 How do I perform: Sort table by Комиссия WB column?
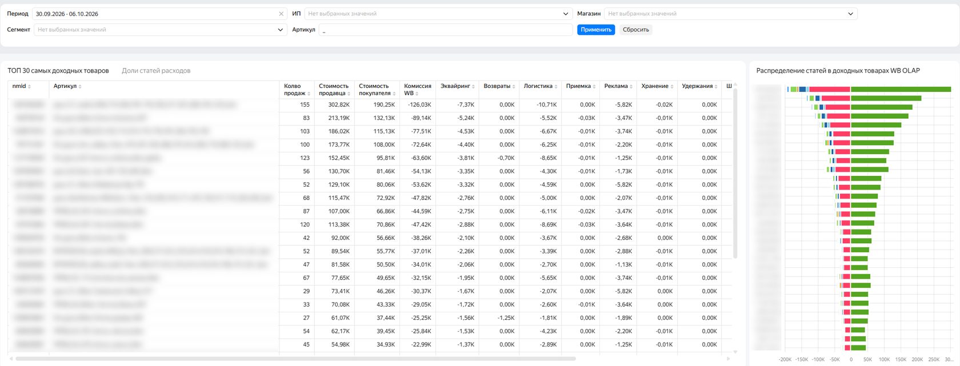point(417,94)
